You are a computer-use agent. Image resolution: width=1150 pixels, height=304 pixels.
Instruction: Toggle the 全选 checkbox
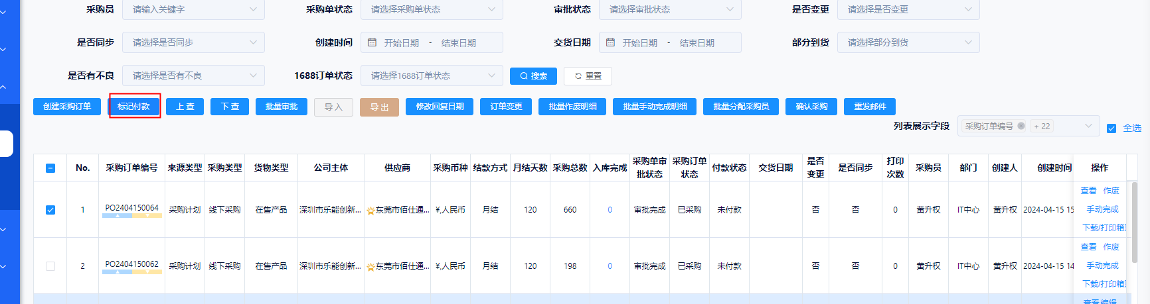(1111, 128)
